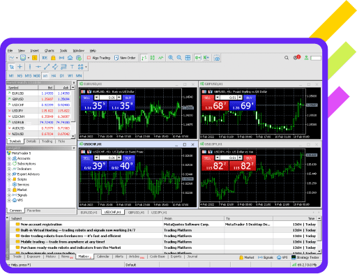Zoom in on the chart

(171, 58)
